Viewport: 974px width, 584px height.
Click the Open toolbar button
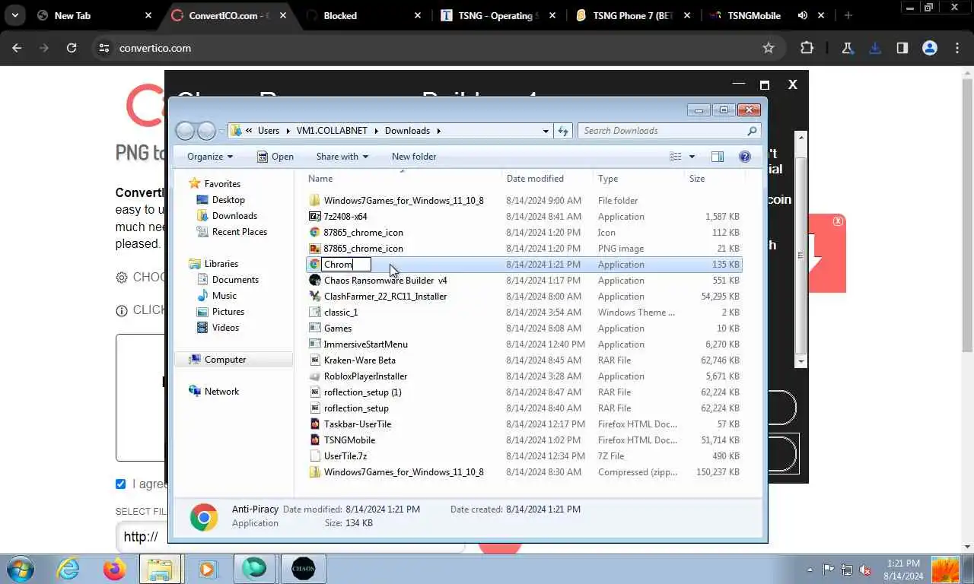(x=275, y=157)
